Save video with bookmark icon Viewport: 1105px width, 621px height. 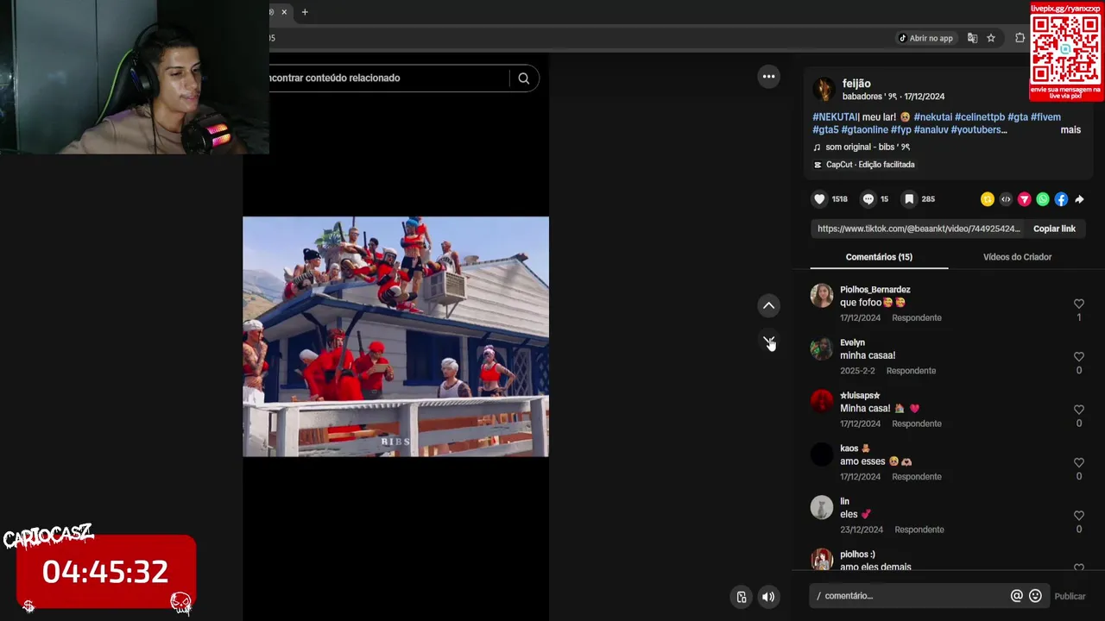pyautogui.click(x=909, y=199)
